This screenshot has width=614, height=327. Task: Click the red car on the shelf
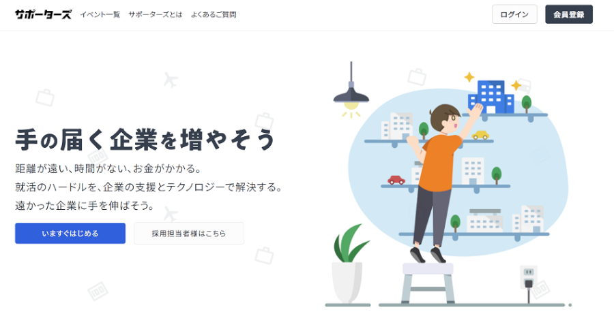coord(396,180)
